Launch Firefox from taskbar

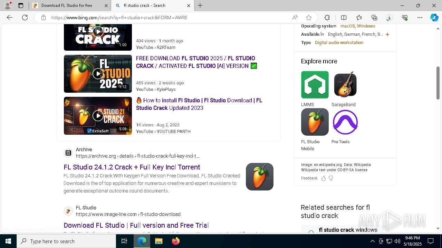click(175, 241)
